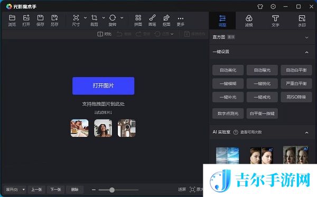Select the 尺寸 resize tool
Viewport: 317px width, 197px height.
pos(76,21)
